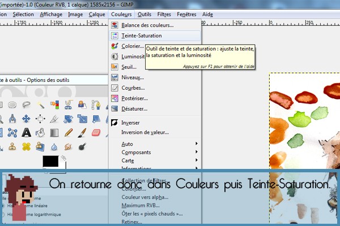Select the Smudge finger tool

[68, 147]
